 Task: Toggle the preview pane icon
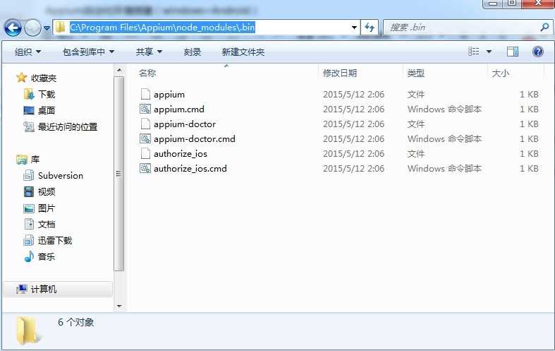coord(512,52)
